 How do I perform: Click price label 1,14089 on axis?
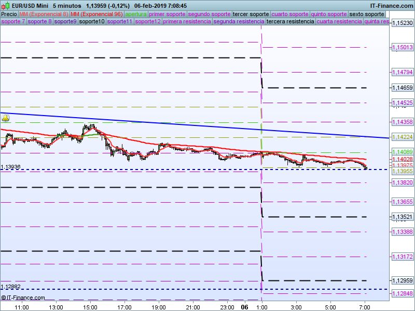click(403, 152)
